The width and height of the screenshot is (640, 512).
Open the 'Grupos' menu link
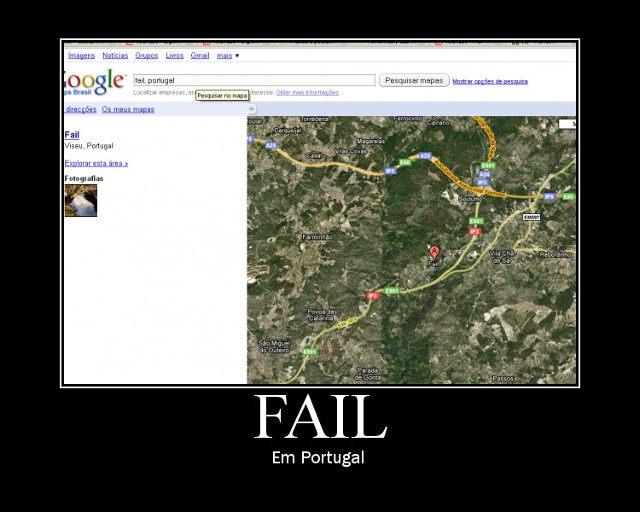147,55
